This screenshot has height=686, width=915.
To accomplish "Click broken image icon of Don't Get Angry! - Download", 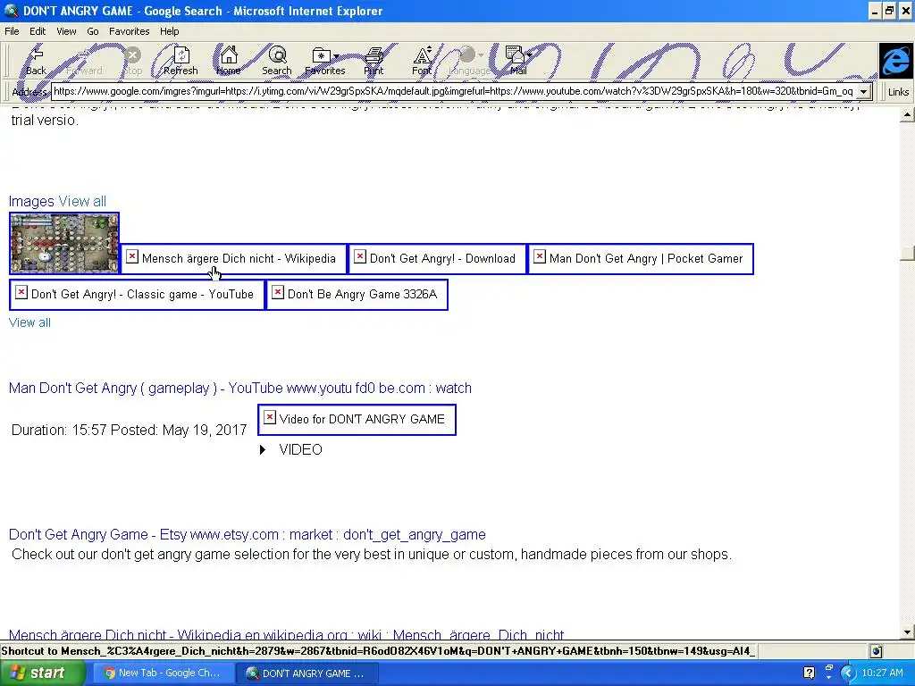I will pos(360,256).
